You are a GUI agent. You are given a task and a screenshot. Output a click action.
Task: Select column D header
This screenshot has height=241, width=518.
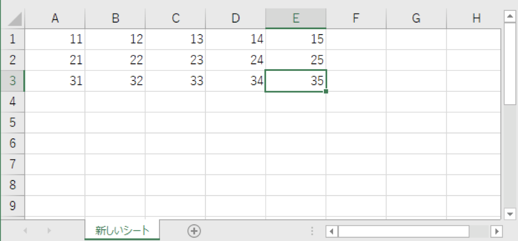pos(236,19)
